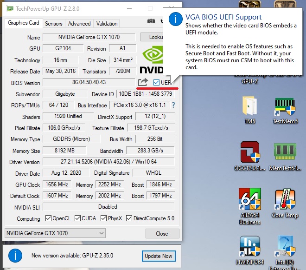Viewport: 306px width, 270px height.
Task: Click the GPU GP104 value
Action: (x=63, y=48)
